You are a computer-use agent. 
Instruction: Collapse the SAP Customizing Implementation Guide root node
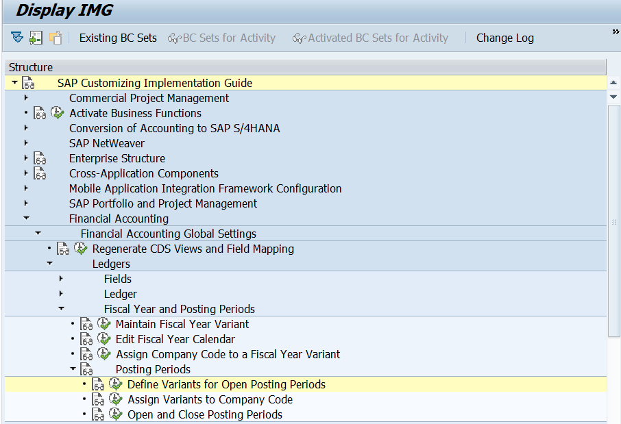pyautogui.click(x=14, y=82)
